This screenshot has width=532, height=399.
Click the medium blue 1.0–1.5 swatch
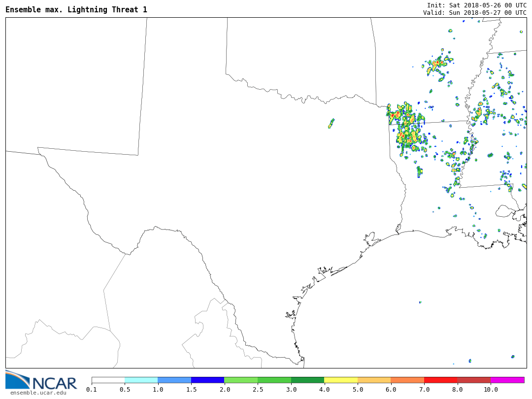174,380
